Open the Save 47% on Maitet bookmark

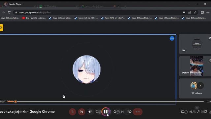click(x=140, y=18)
